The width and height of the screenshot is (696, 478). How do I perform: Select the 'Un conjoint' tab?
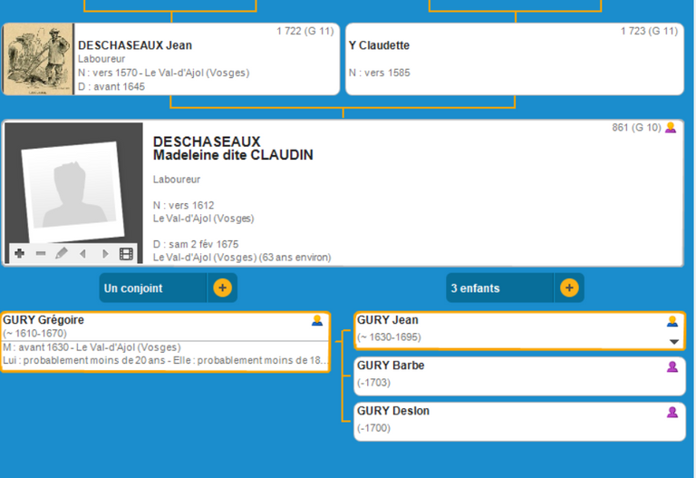point(154,288)
